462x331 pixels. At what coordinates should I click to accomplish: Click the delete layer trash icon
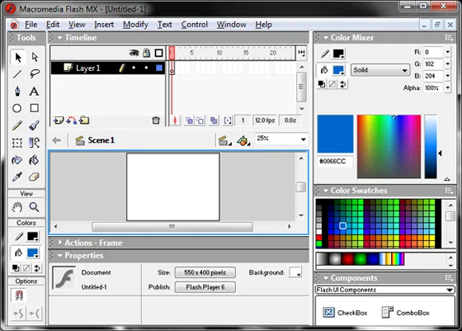click(155, 120)
